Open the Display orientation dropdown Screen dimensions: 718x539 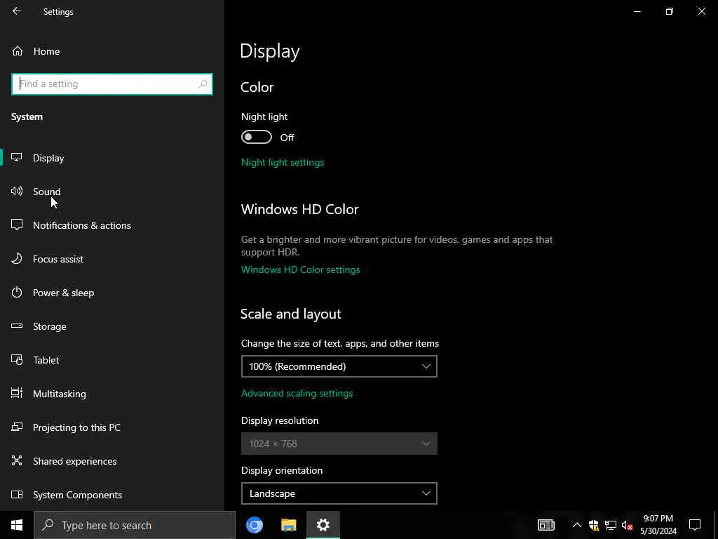pos(339,493)
